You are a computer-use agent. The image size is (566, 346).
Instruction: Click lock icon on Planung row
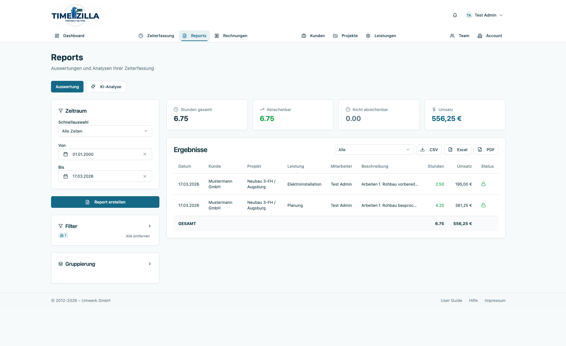coord(483,205)
